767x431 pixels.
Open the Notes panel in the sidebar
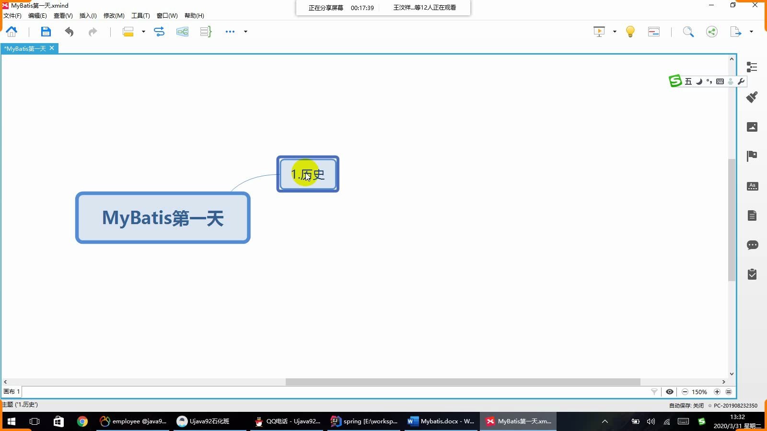(752, 215)
